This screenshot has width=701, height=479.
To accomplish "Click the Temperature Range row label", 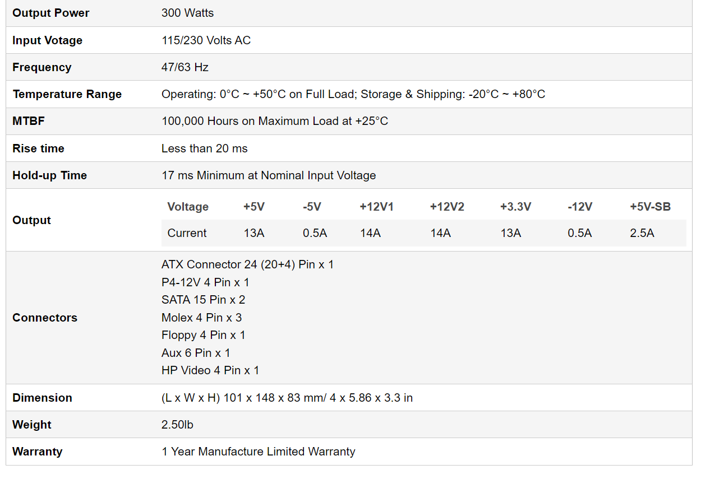I will (67, 94).
